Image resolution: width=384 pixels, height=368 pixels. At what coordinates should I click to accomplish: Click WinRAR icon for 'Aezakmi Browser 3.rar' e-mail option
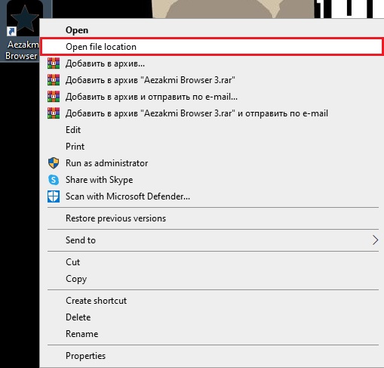[54, 113]
